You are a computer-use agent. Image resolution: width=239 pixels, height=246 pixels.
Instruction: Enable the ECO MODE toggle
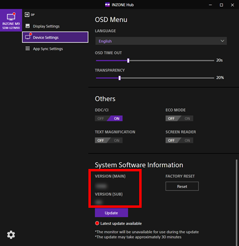coord(187,118)
